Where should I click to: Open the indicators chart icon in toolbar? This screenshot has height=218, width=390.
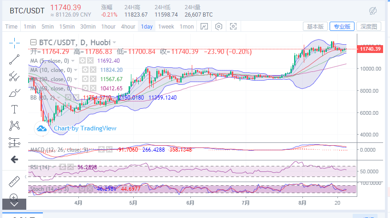pyautogui.click(x=204, y=26)
